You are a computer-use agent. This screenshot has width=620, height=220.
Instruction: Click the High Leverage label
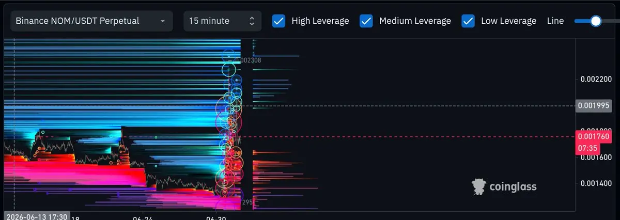[320, 21]
